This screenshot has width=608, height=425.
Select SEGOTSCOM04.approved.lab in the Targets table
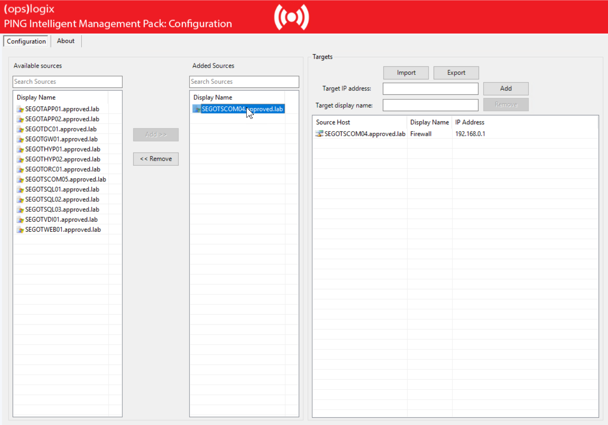coord(364,134)
